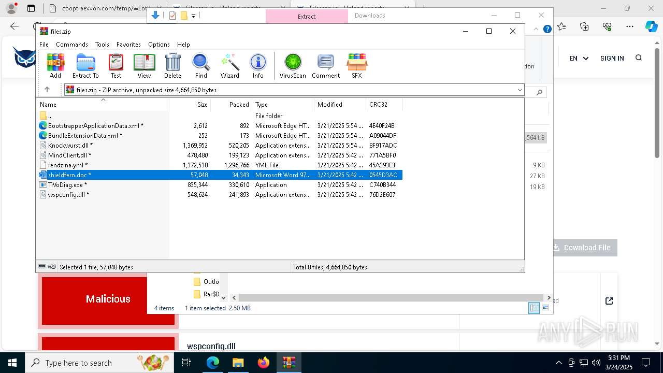
Task: Click the Add toolbar icon in WinRAR
Action: (x=55, y=66)
